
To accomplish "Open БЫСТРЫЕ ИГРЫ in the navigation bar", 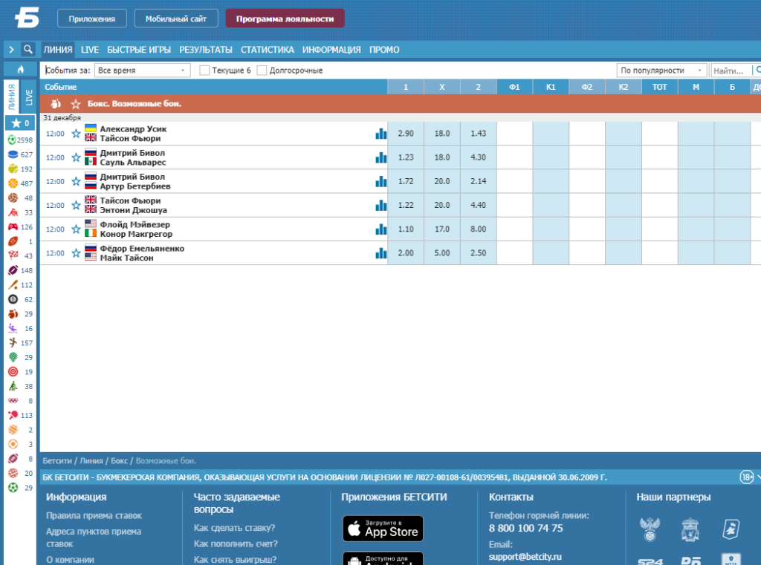I will click(x=139, y=50).
